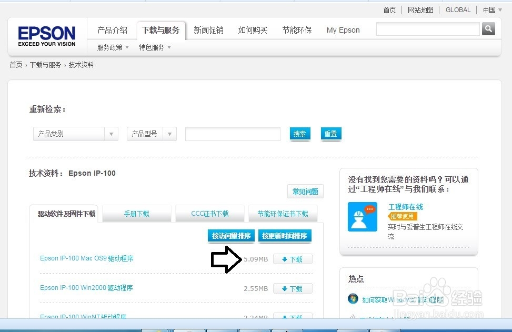Open Epson IP-100 Mac OS9 驱动程序 link
512x332 pixels.
click(x=86, y=258)
